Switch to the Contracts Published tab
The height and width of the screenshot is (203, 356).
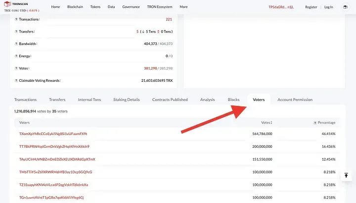click(x=170, y=100)
